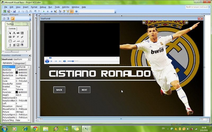The width and height of the screenshot is (212, 132).
Task: Select the ComboBox control in Toolbox
Action: [x=22, y=33]
